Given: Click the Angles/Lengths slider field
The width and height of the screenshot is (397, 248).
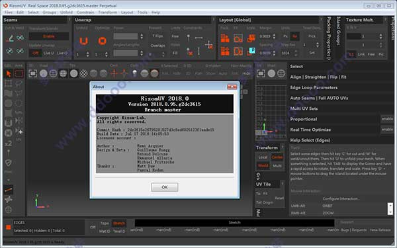Looking at the screenshot, I should [126, 53].
